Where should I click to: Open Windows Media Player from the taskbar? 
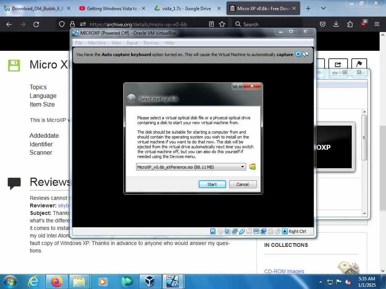coord(103,281)
